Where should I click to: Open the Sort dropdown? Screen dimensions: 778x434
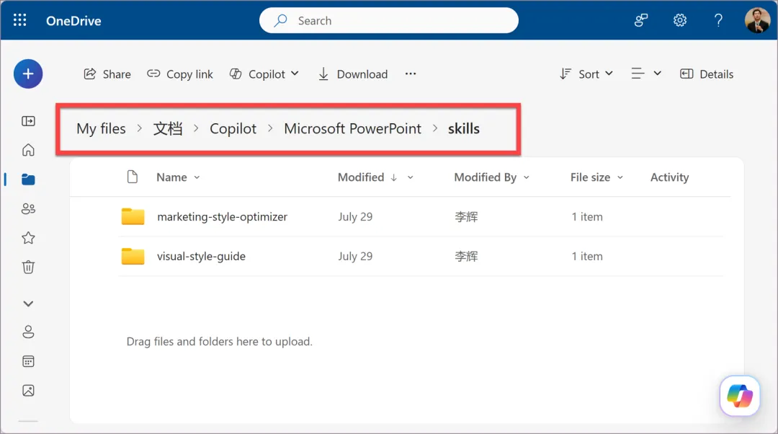coord(586,74)
